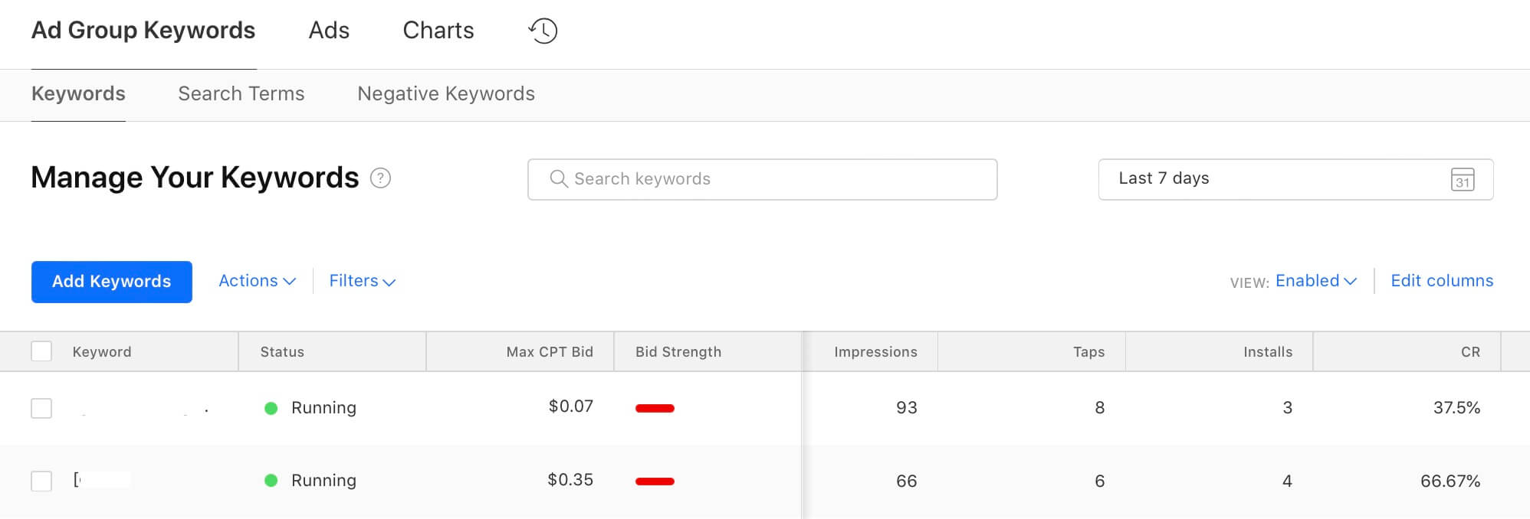Click the red Bid Strength bar on the $0.35 keyword

click(x=655, y=481)
